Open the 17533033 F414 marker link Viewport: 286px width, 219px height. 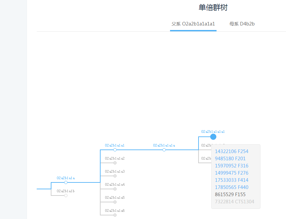coord(232,180)
